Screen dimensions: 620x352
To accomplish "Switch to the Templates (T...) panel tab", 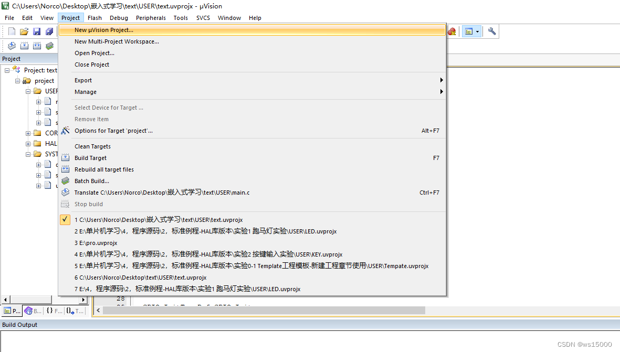I will point(75,311).
